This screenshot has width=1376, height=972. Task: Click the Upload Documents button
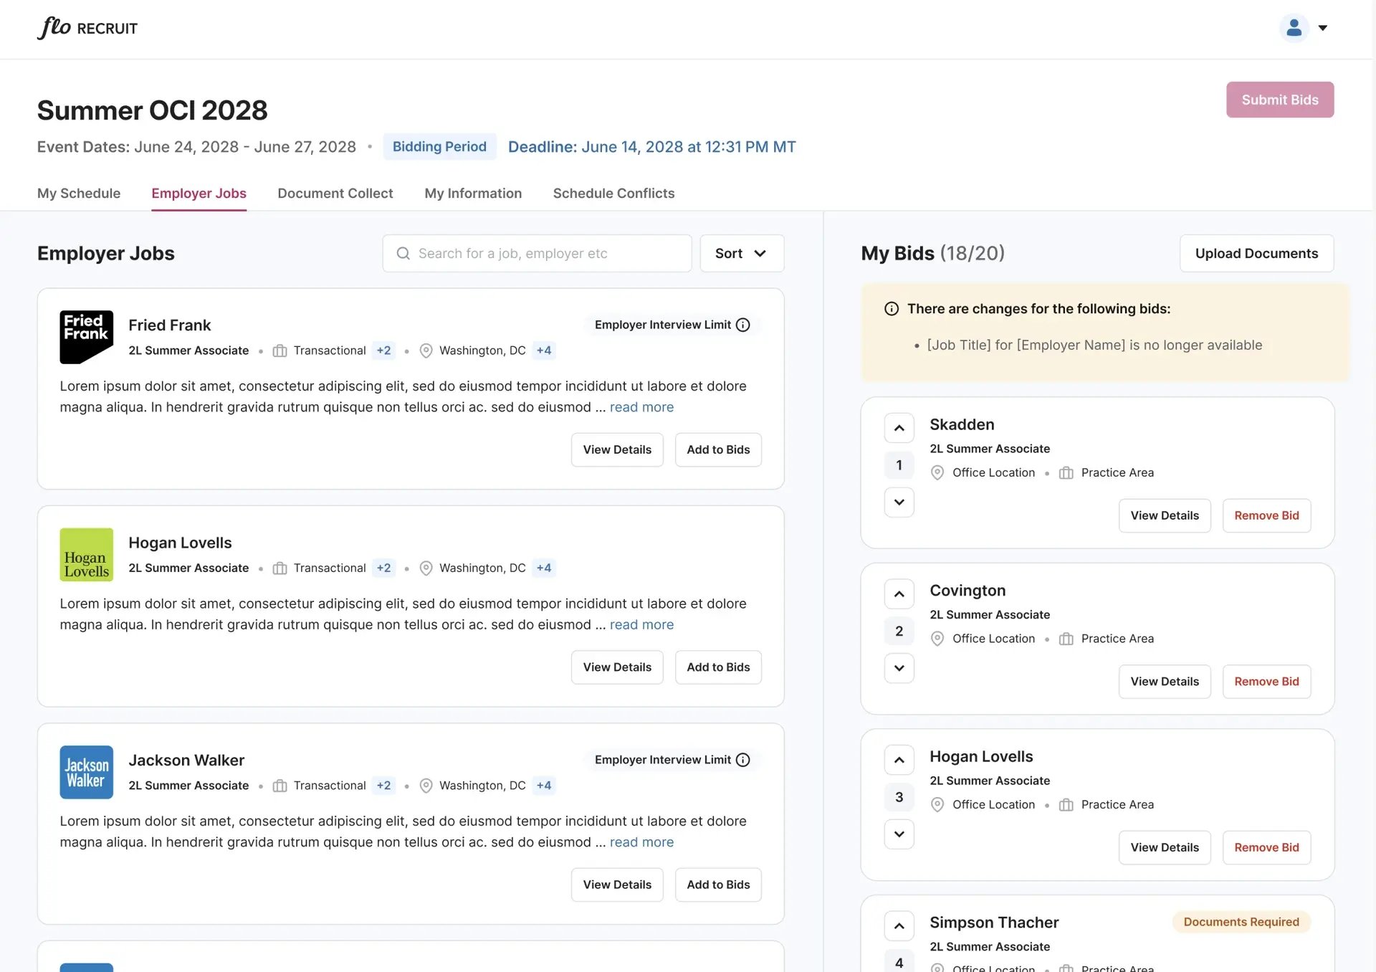tap(1256, 253)
